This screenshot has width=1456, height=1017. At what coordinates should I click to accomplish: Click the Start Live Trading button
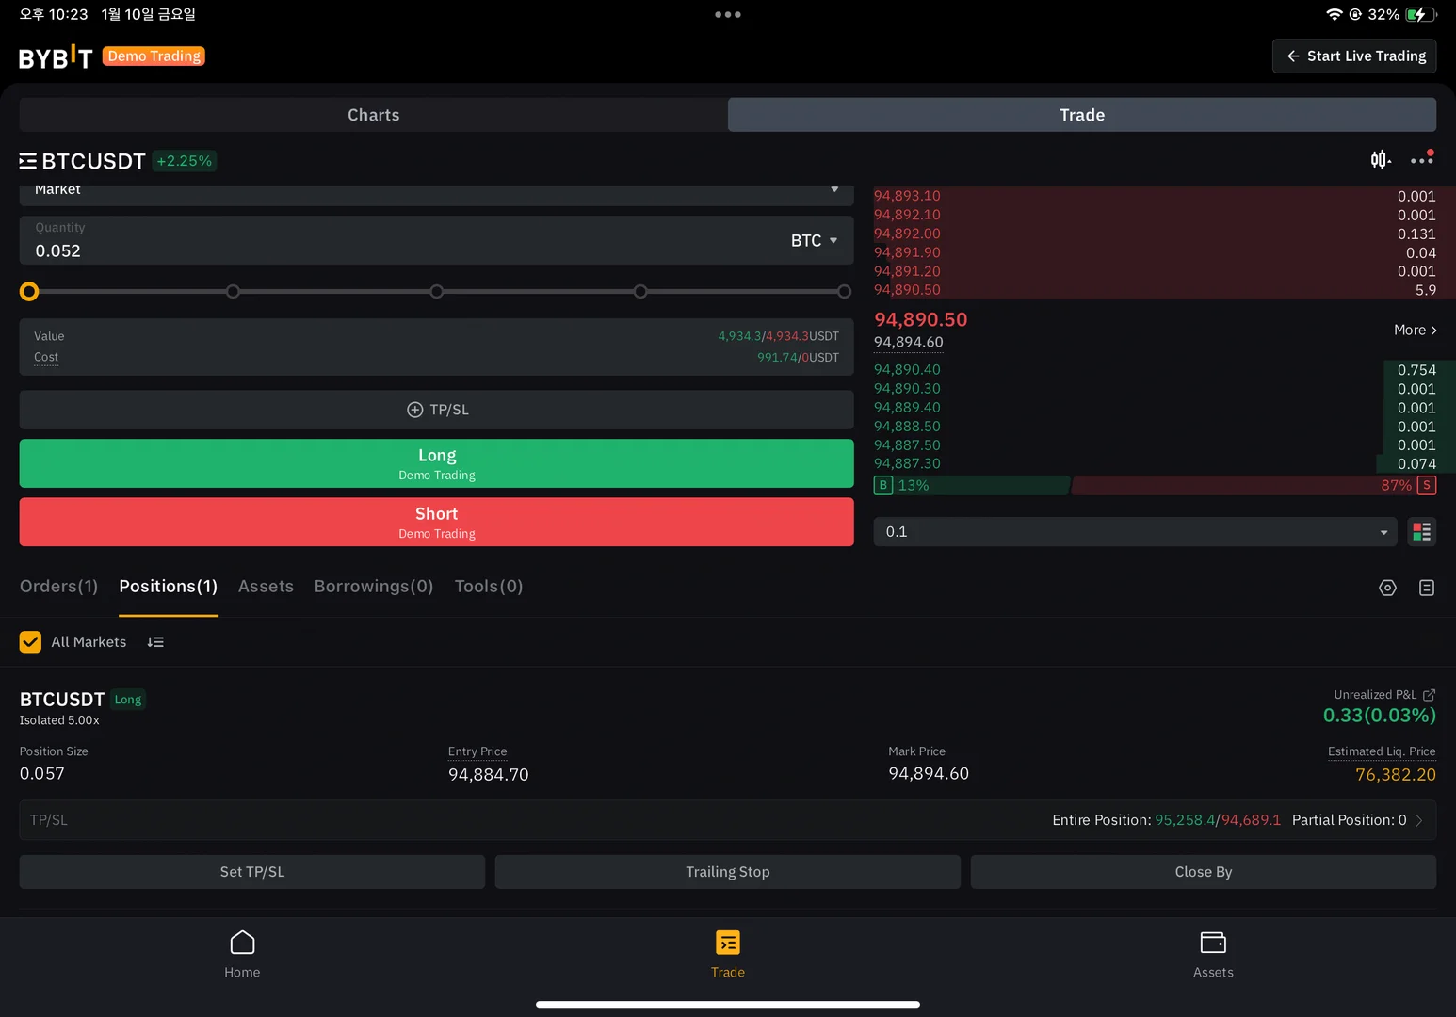pyautogui.click(x=1354, y=56)
